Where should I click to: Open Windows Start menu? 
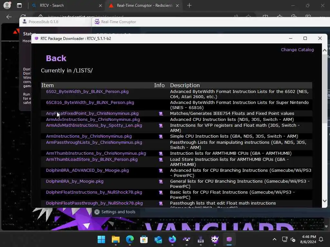coord(101,239)
